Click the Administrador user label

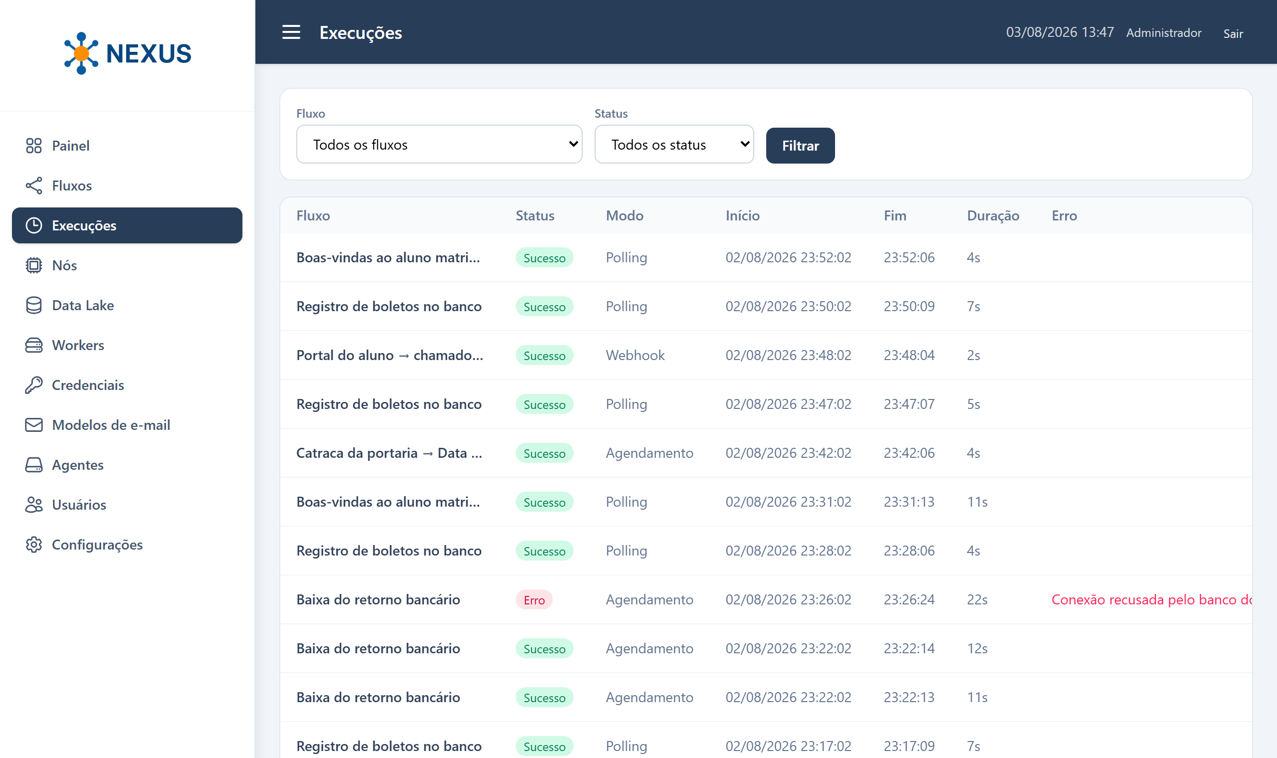(x=1163, y=33)
